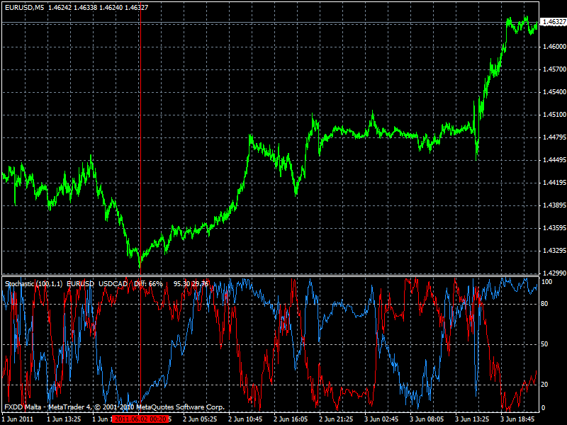
Task: Click the current price tag 1.46327
Action: click(553, 23)
